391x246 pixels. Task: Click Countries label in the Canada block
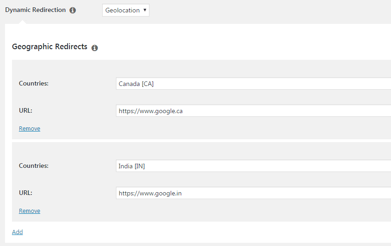coord(34,83)
